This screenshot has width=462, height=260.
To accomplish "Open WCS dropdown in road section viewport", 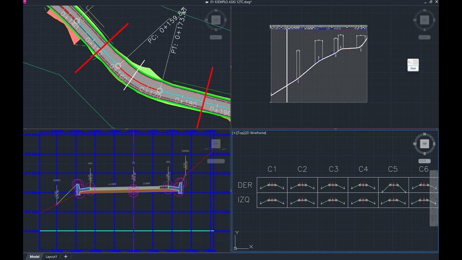I will click(216, 161).
